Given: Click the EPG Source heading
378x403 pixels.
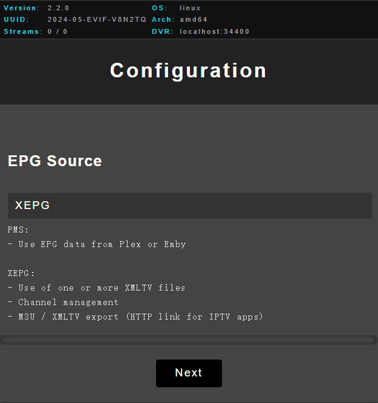Looking at the screenshot, I should tap(55, 161).
